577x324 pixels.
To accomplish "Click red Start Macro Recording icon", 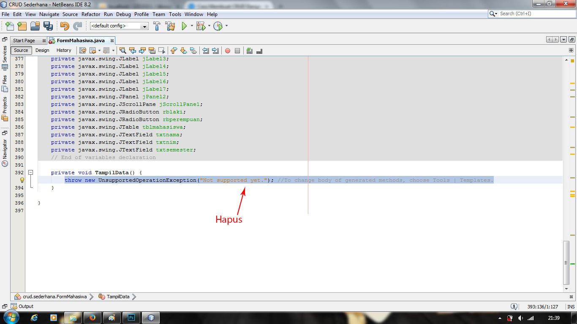I will pos(228,51).
